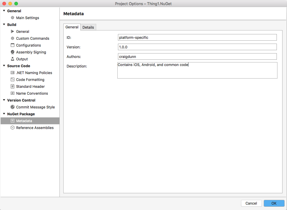The width and height of the screenshot is (287, 210).
Task: Collapse the General section triangle
Action: click(4, 11)
